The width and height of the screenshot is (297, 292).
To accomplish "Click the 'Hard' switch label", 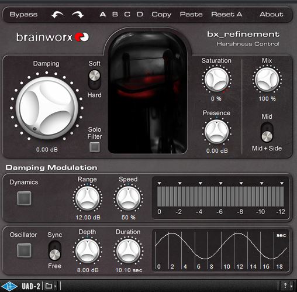I will [x=95, y=95].
